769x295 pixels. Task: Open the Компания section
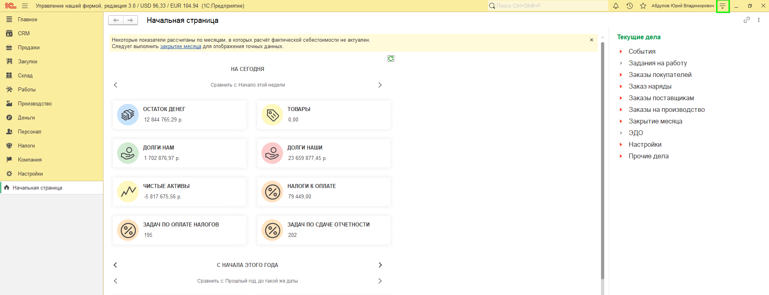coord(52,160)
